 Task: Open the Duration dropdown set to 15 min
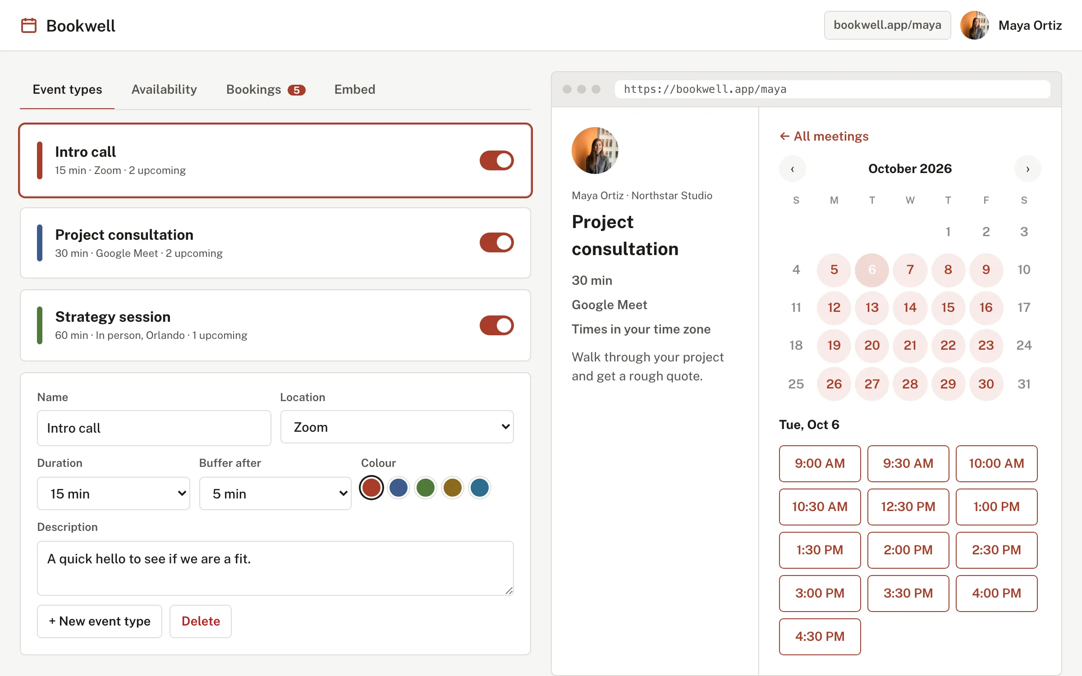114,493
